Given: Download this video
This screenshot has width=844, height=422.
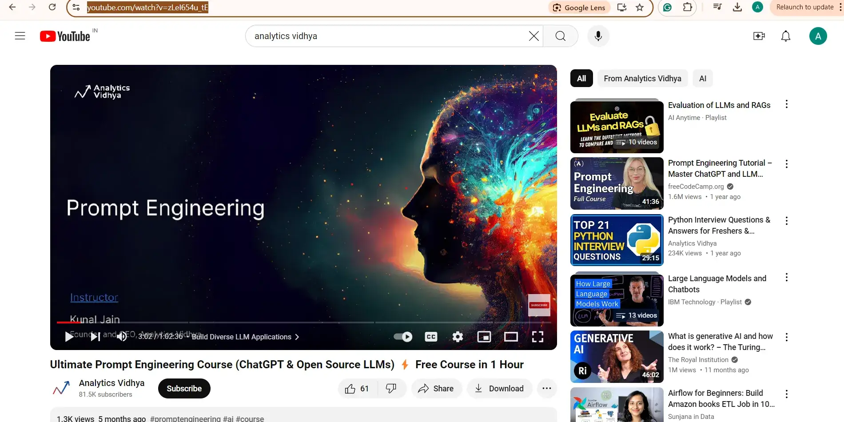Looking at the screenshot, I should pos(499,389).
